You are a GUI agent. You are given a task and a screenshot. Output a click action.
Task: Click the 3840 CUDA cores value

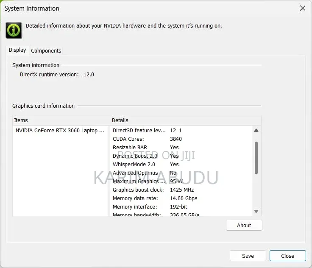pyautogui.click(x=175, y=139)
